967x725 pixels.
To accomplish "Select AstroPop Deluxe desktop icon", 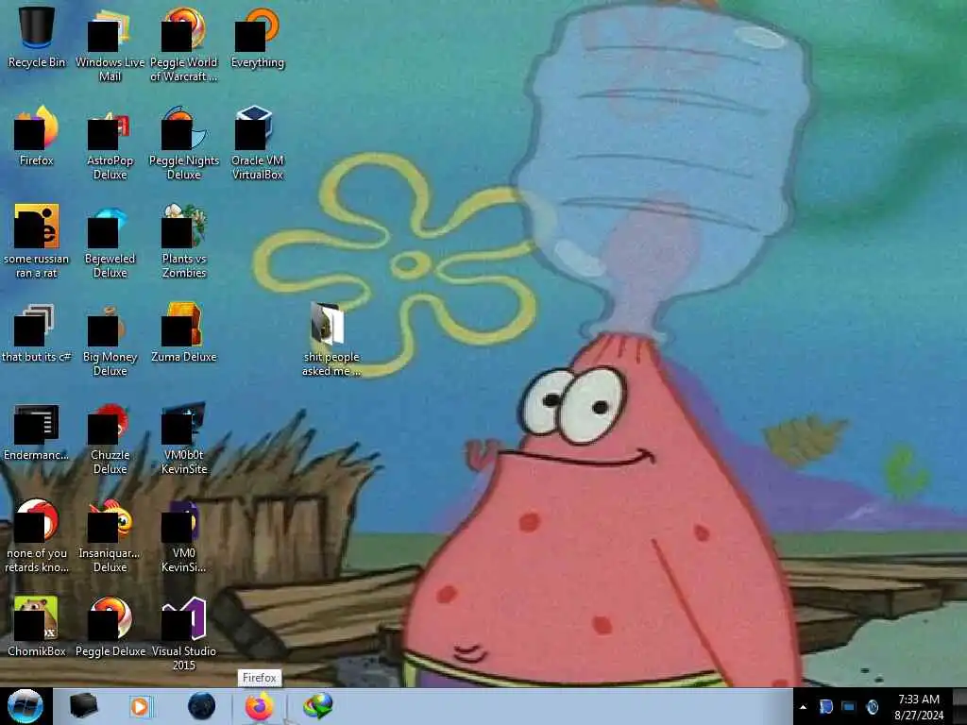I will tap(110, 143).
